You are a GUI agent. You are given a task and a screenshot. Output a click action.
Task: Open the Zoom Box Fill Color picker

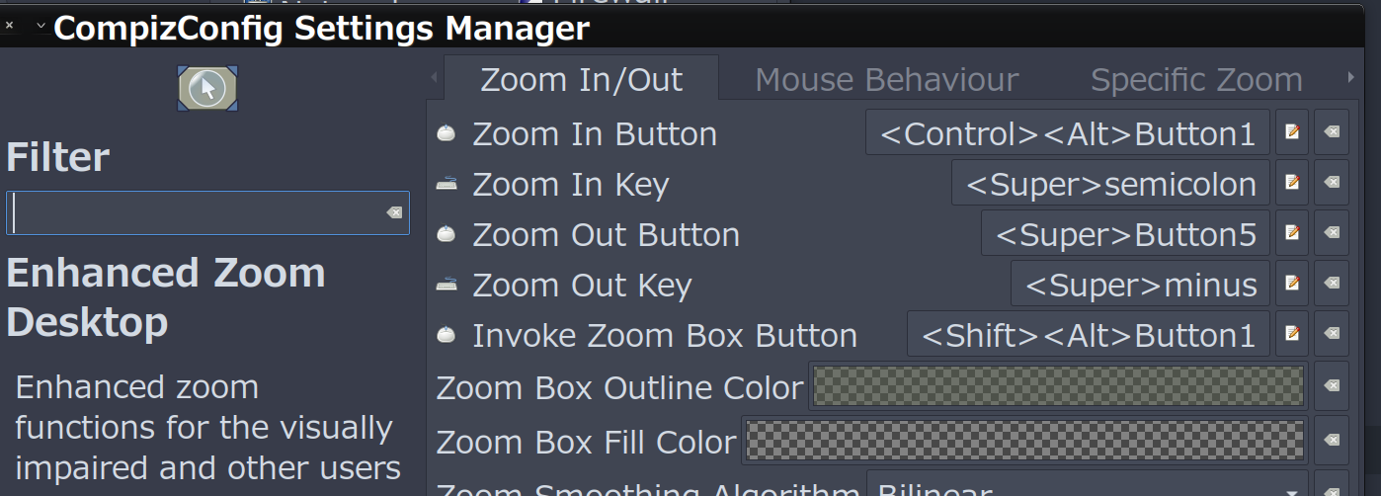pos(1025,440)
